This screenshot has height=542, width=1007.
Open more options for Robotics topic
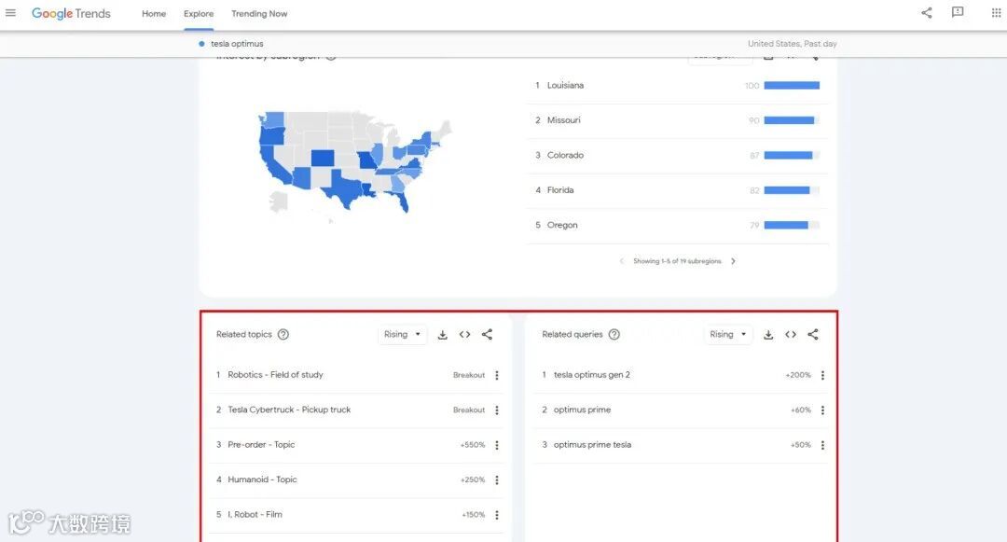pos(496,375)
